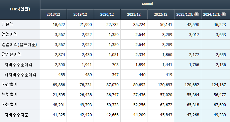
Task: Select the 2020/12 column header
Action: pos(107,14)
